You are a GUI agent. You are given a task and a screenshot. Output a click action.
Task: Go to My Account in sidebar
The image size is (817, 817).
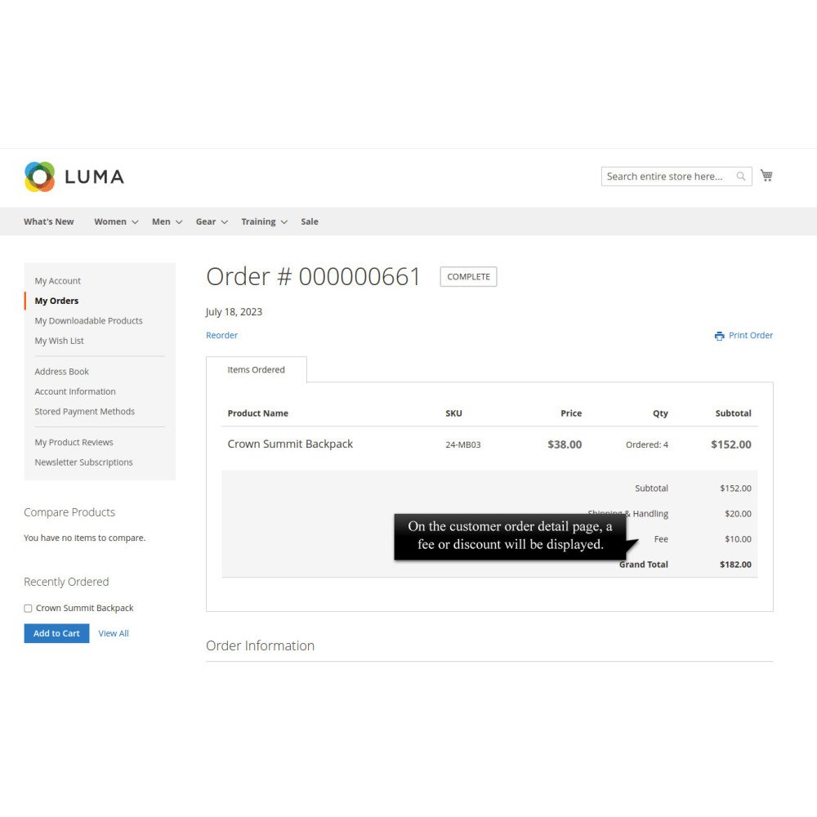57,281
